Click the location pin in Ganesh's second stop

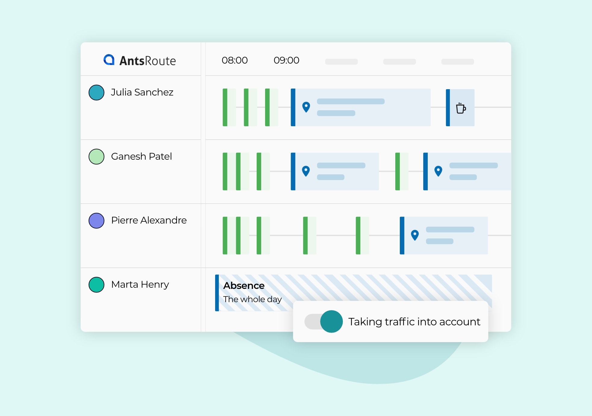point(438,171)
